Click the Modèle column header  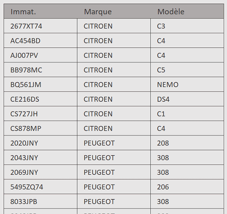[x=171, y=12]
